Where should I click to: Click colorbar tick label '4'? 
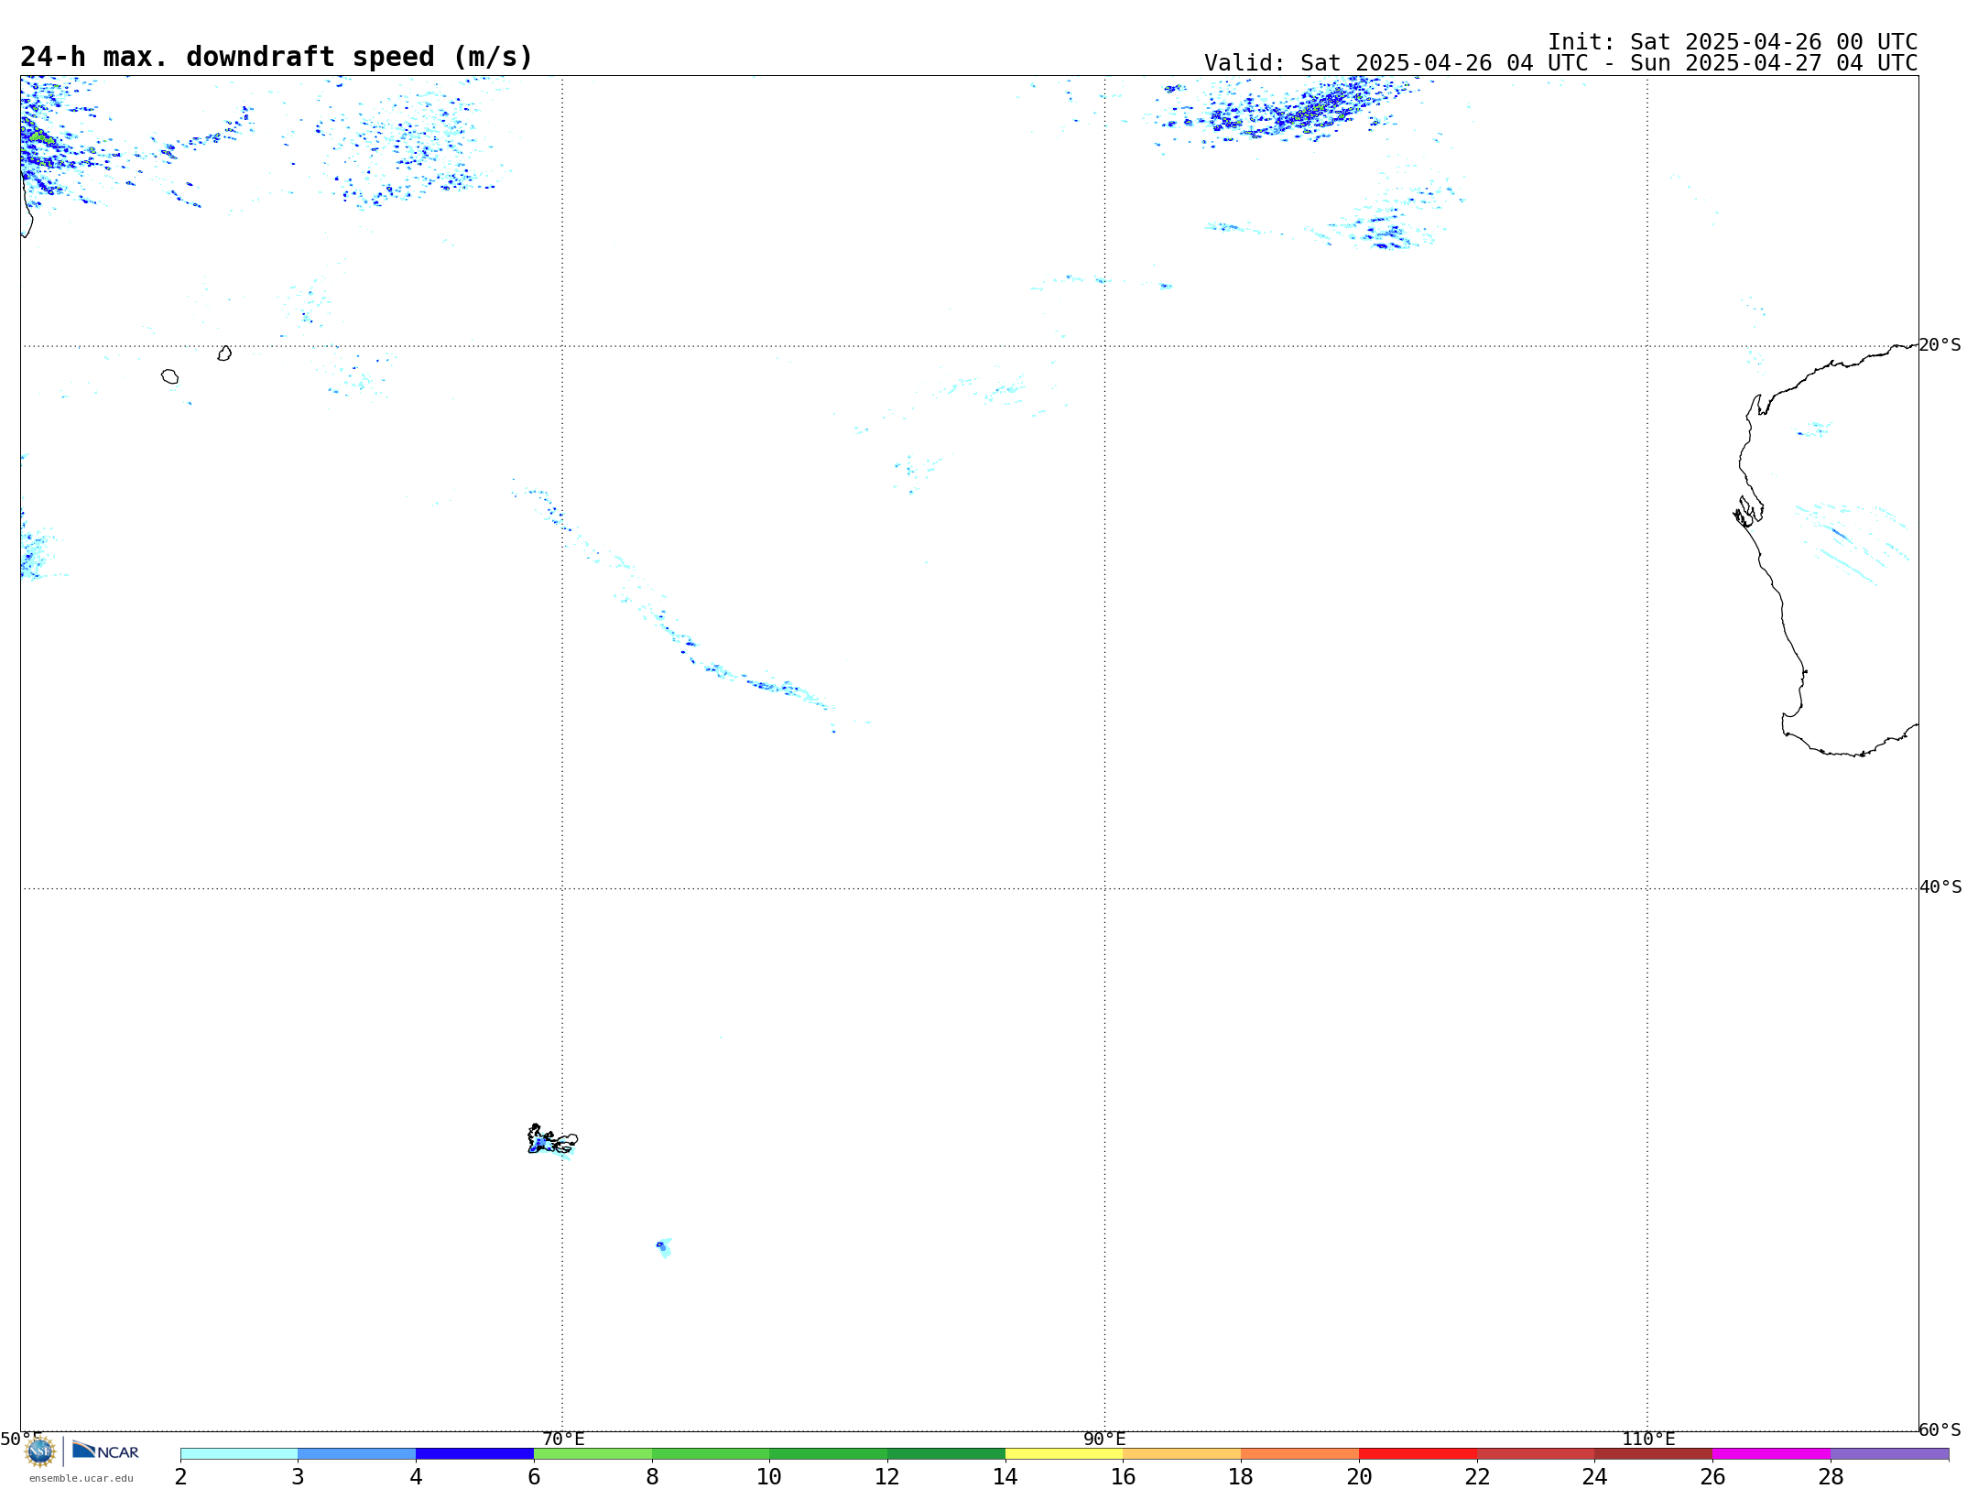pyautogui.click(x=416, y=1476)
